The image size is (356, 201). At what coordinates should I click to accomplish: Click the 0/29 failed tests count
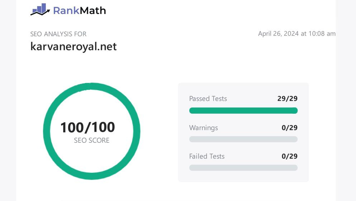[x=289, y=156]
